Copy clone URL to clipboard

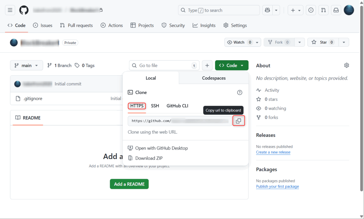239,121
